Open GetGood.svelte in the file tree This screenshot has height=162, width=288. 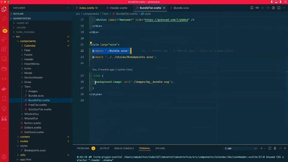pyautogui.click(x=34, y=132)
